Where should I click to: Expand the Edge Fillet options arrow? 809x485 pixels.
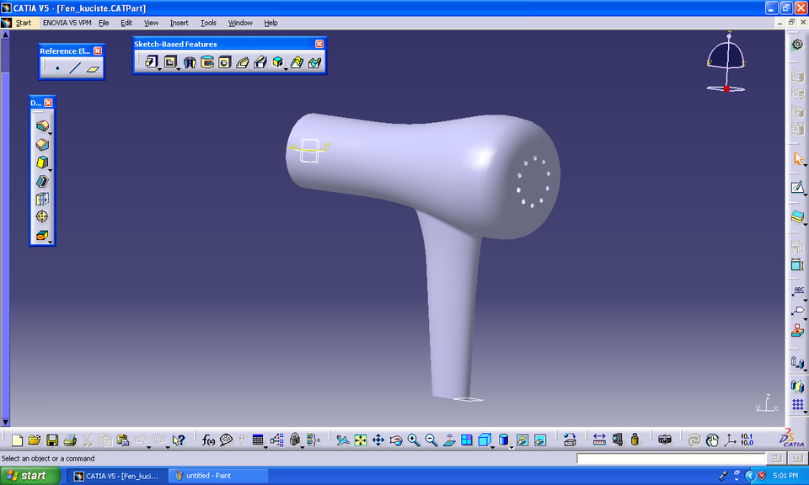[x=50, y=134]
